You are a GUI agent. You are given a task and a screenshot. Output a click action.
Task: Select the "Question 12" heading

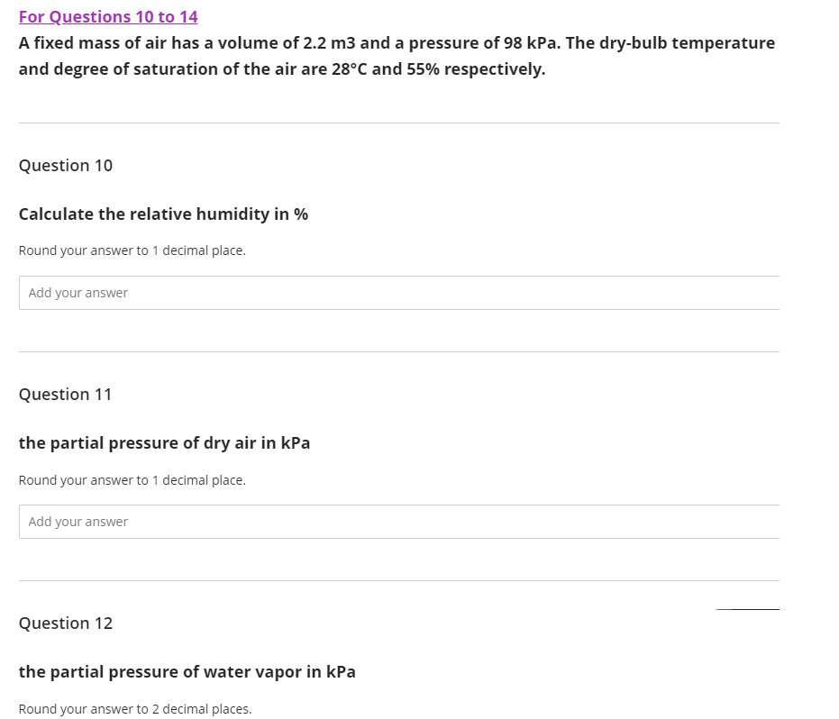[x=66, y=623]
